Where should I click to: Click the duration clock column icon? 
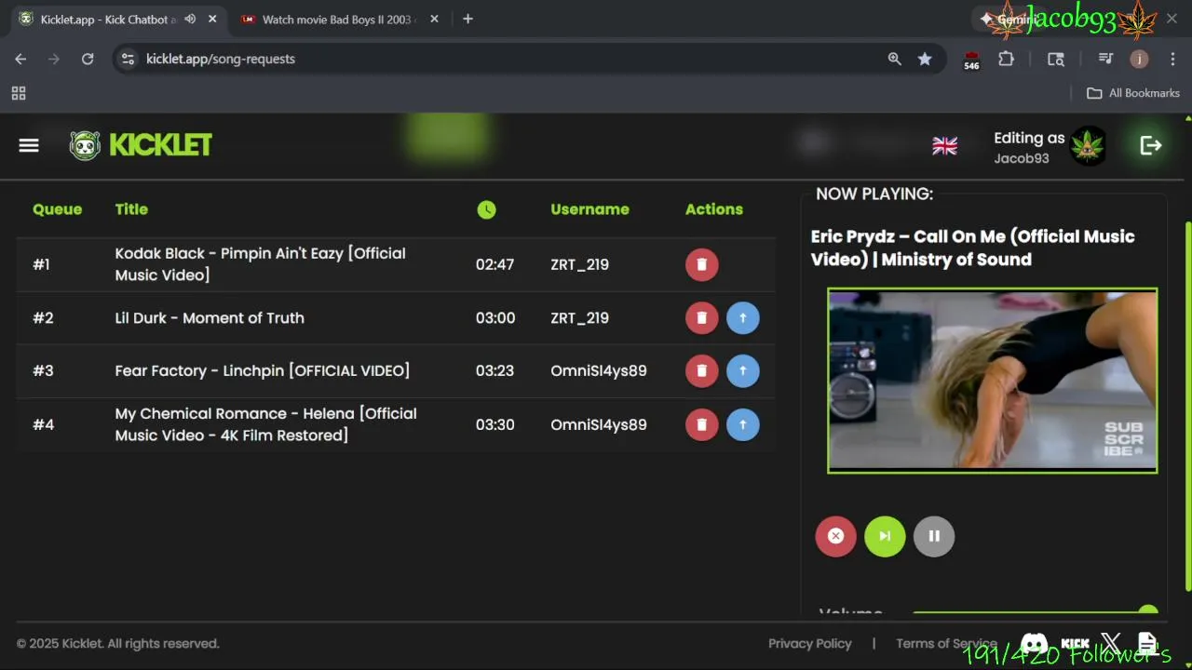click(x=486, y=209)
